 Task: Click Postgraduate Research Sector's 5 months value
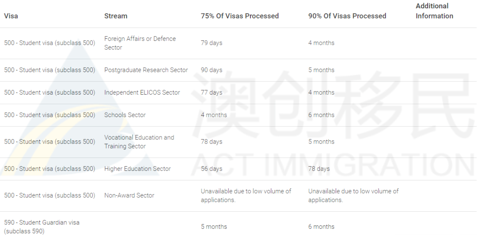coord(321,70)
